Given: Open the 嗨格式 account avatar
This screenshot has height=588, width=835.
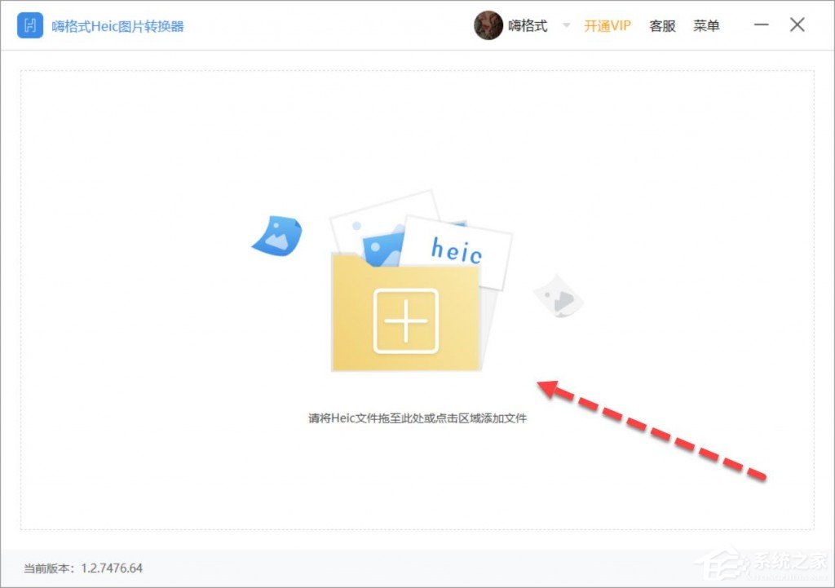Looking at the screenshot, I should [x=488, y=25].
